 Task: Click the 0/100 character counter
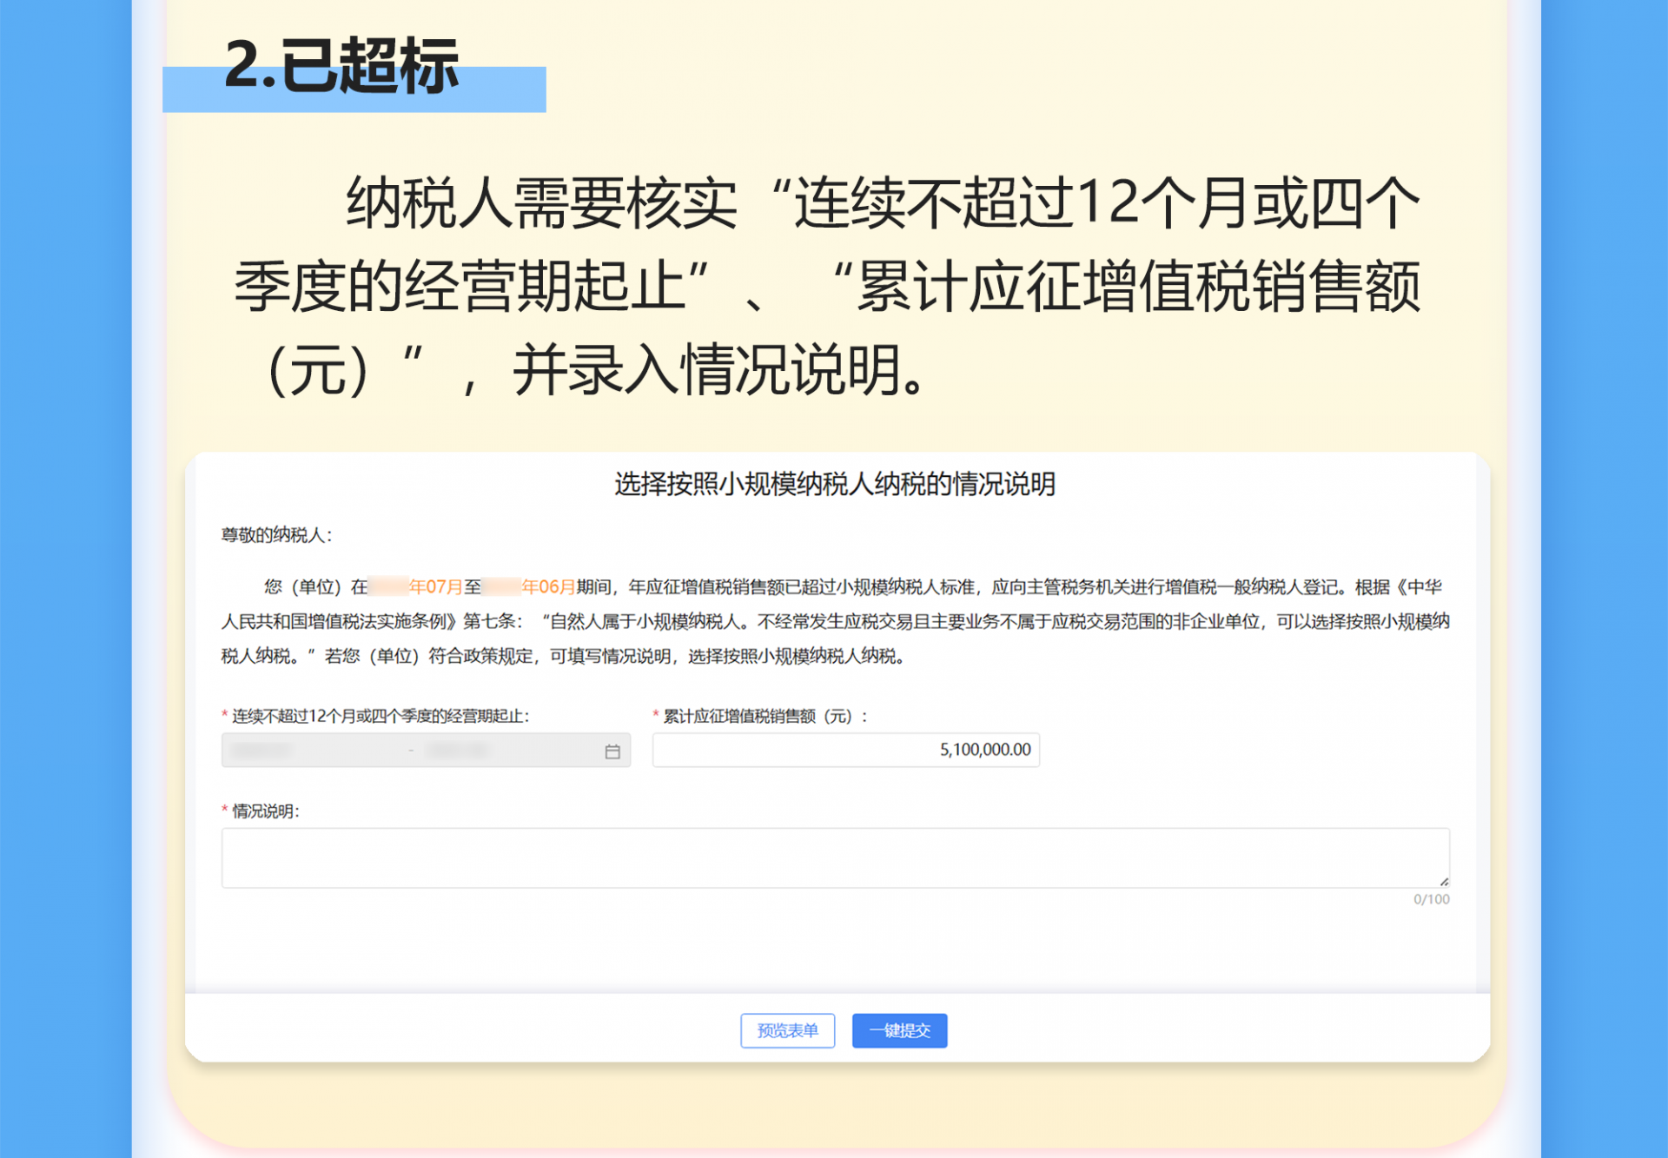[1431, 900]
